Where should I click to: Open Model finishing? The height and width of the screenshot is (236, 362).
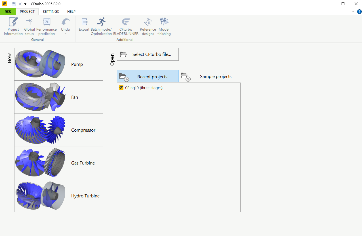(164, 26)
